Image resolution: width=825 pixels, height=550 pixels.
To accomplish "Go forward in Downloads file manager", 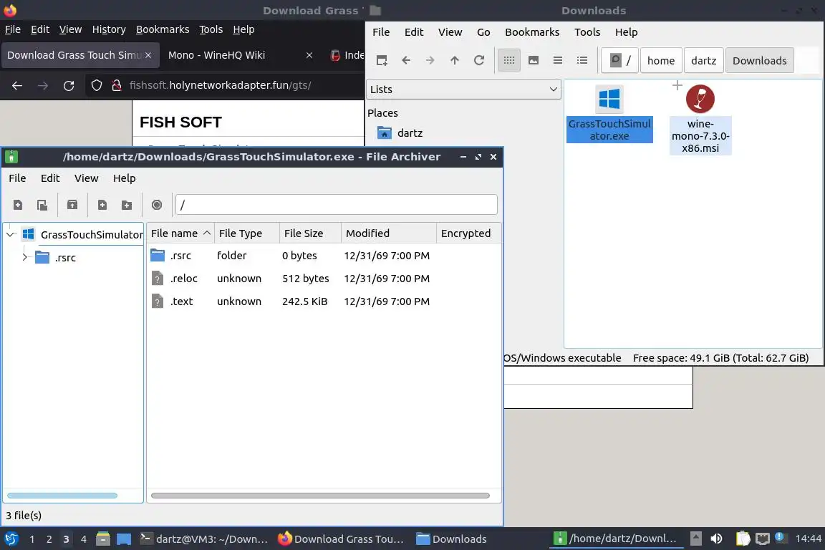I will point(430,61).
